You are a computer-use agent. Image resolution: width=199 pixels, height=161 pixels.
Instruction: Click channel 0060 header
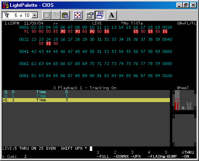tap(167, 52)
